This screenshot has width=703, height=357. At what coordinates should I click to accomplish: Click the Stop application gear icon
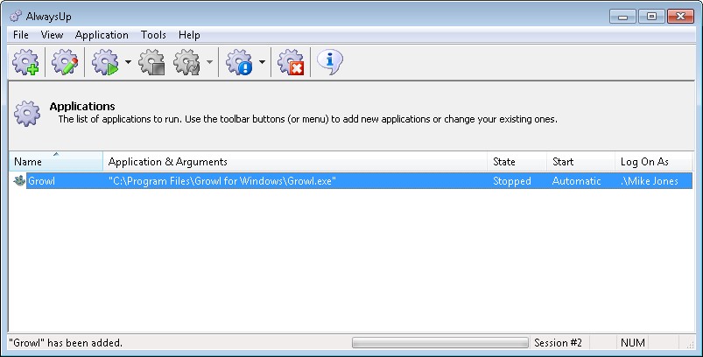(151, 62)
